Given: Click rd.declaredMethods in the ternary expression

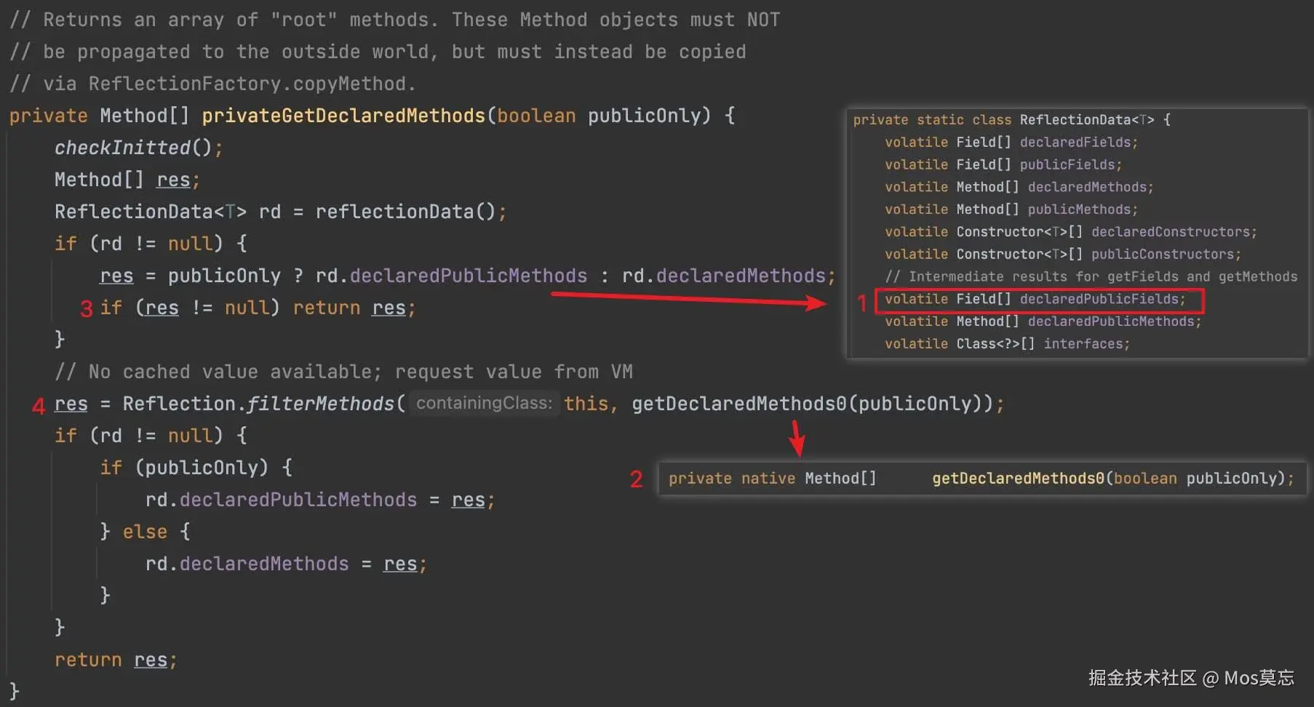Looking at the screenshot, I should [x=724, y=276].
